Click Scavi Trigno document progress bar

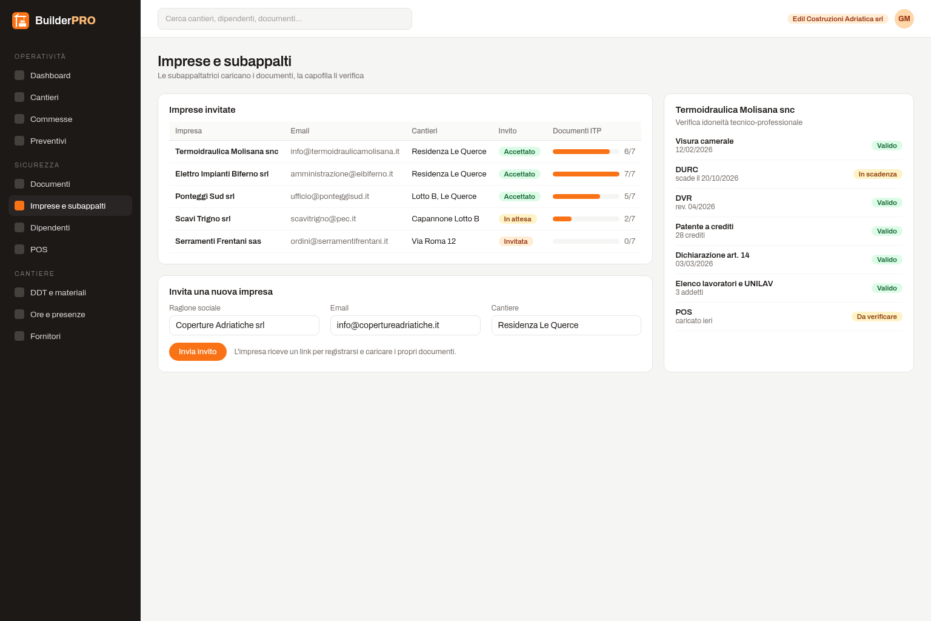coord(586,219)
